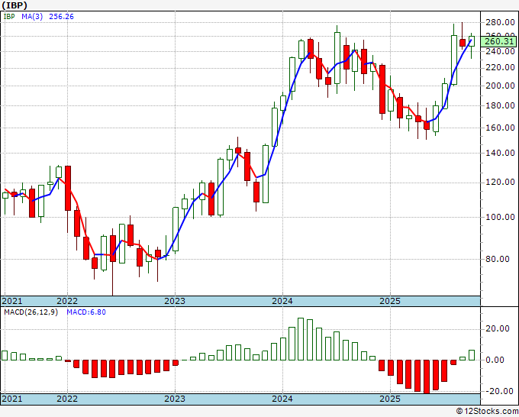The height and width of the screenshot is (417, 519).
Task: Click the MACD:6.80 value label
Action: 86,312
